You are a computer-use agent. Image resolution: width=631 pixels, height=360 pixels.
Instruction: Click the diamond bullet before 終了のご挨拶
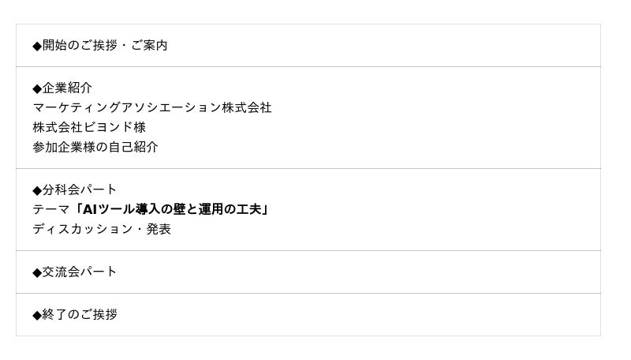(x=37, y=315)
